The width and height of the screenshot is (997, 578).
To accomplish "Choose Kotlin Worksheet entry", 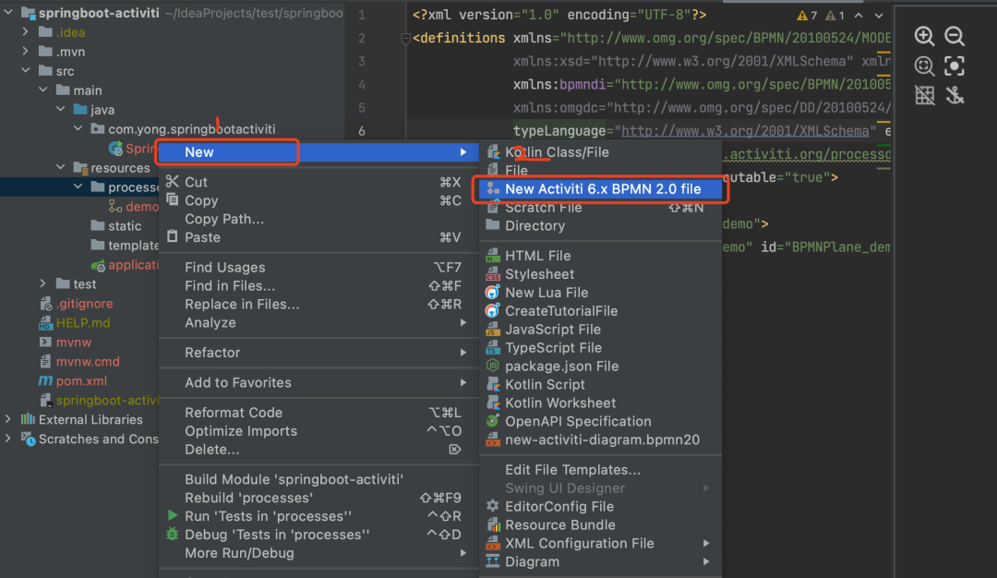I will 600,403.
